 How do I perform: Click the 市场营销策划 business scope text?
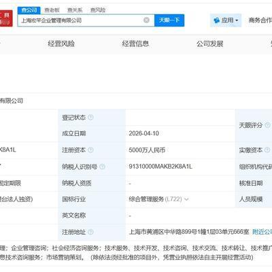click(x=65, y=258)
